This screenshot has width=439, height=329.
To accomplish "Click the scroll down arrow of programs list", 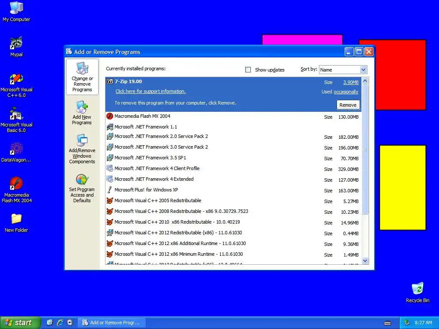I will (365, 261).
